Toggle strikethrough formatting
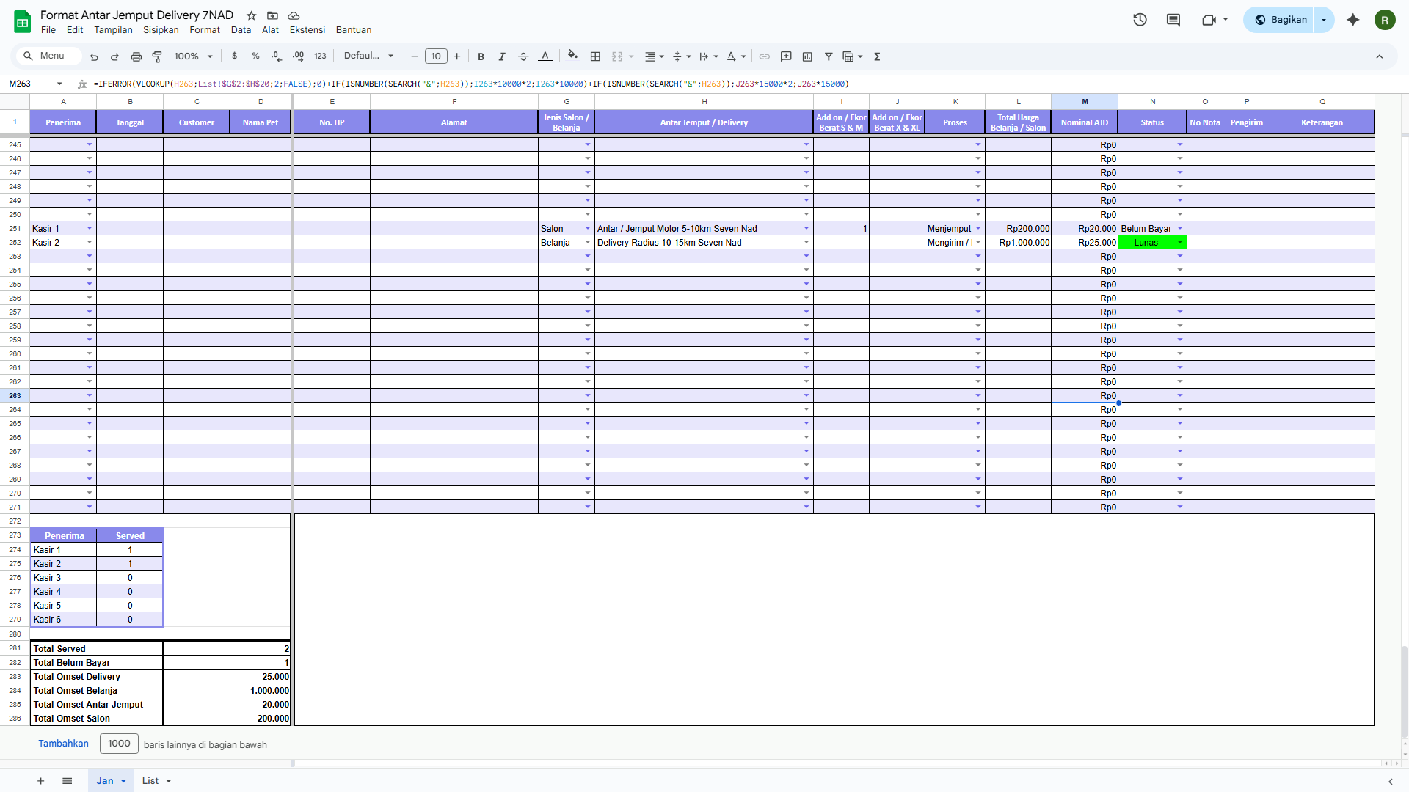1409x792 pixels. pos(523,56)
